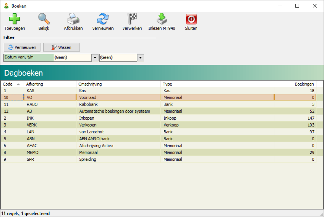
Task: Click the 29 bookings count cell
Action: pos(295,153)
